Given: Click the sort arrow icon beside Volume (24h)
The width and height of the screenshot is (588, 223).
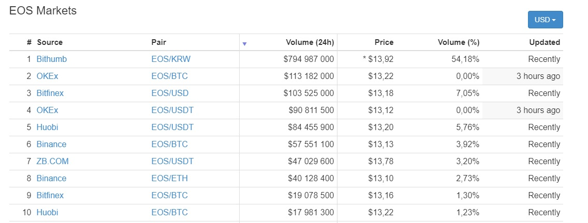Looking at the screenshot, I should (x=244, y=44).
